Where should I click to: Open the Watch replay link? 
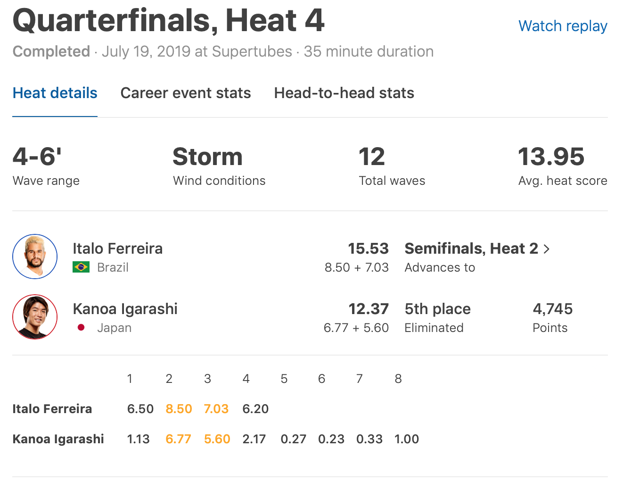[563, 26]
